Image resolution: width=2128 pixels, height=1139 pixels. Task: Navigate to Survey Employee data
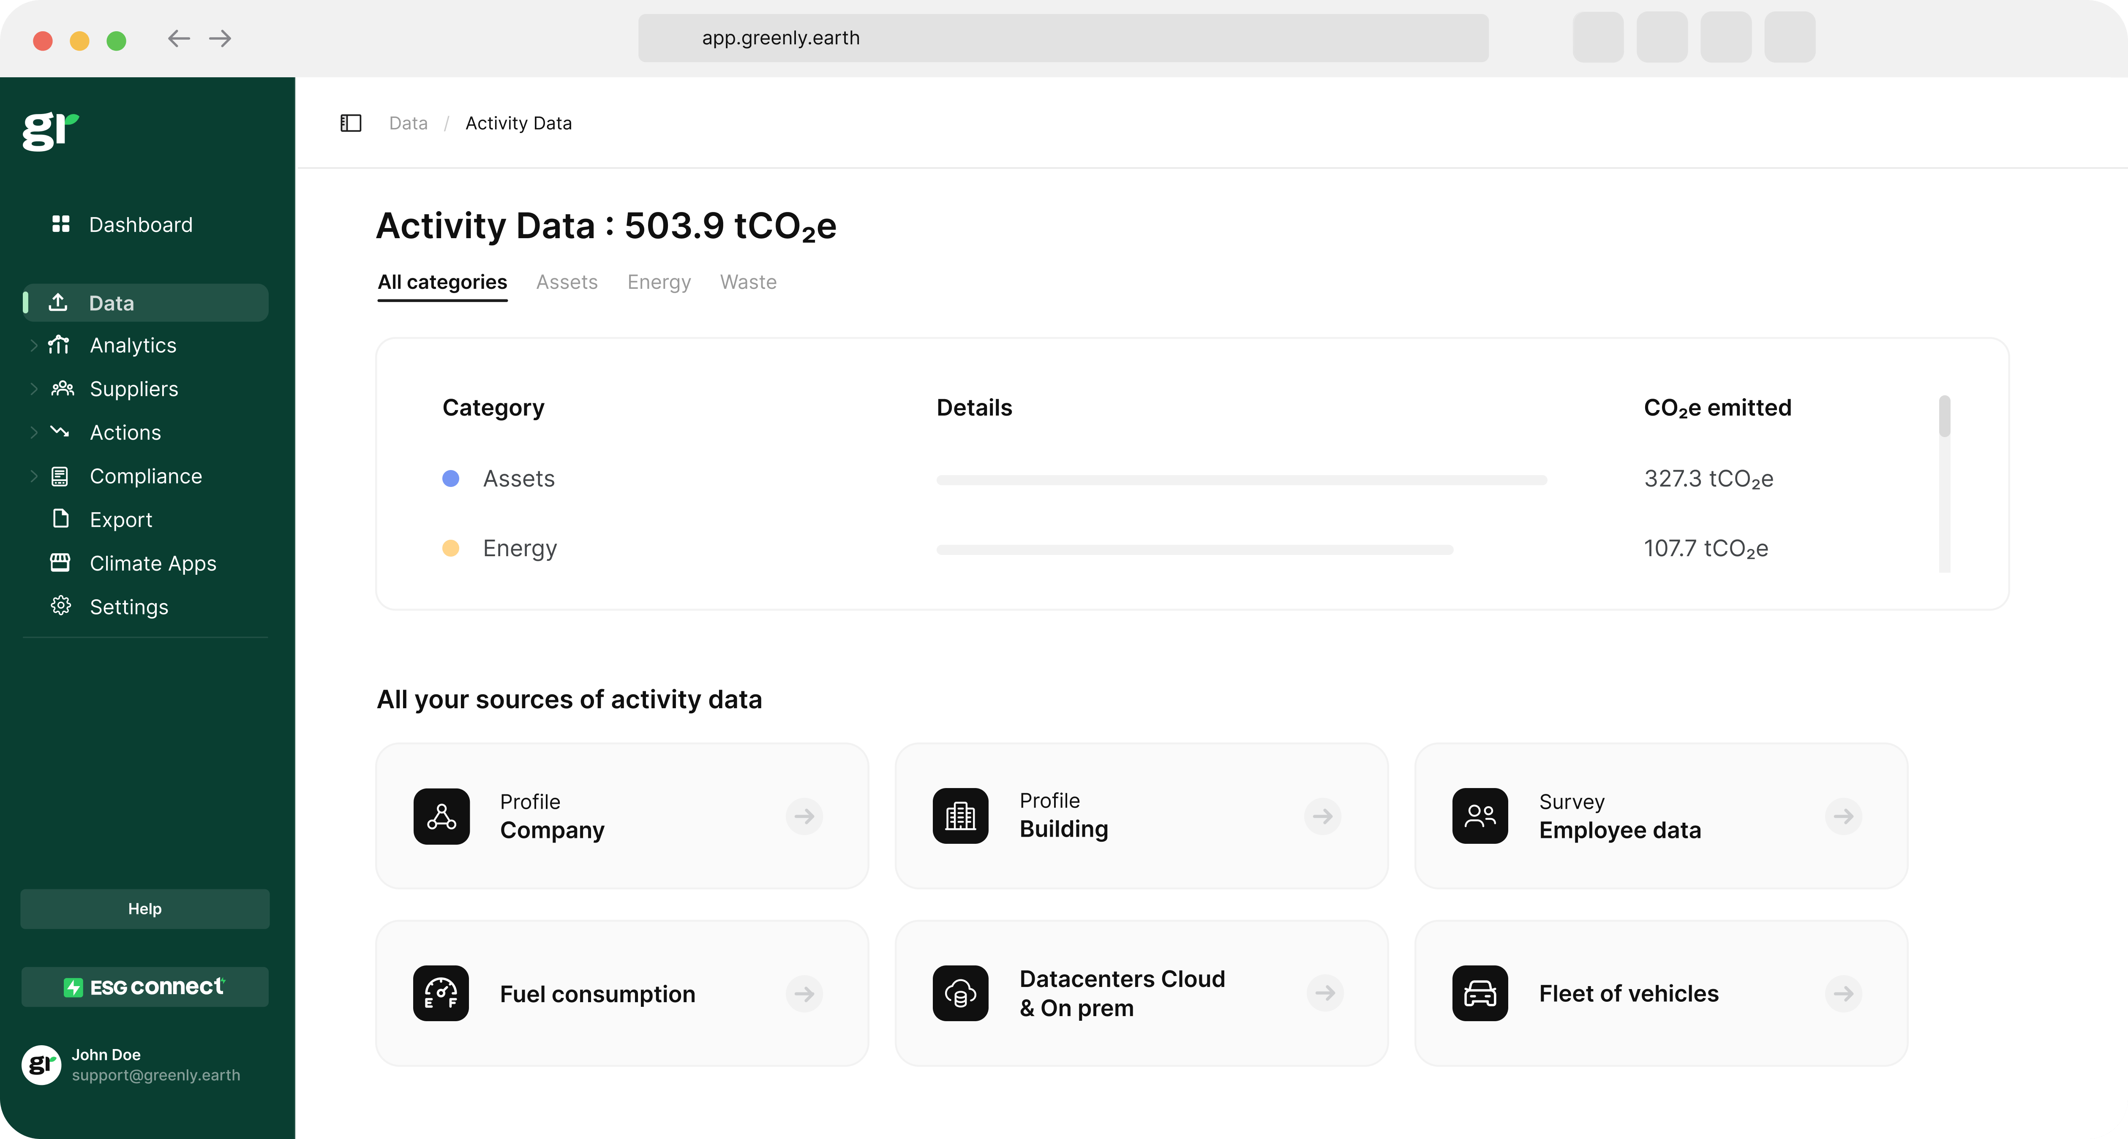click(x=1662, y=816)
